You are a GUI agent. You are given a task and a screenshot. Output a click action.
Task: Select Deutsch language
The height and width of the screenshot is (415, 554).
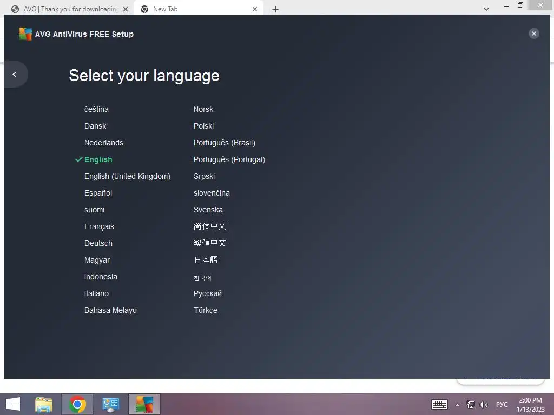point(98,244)
